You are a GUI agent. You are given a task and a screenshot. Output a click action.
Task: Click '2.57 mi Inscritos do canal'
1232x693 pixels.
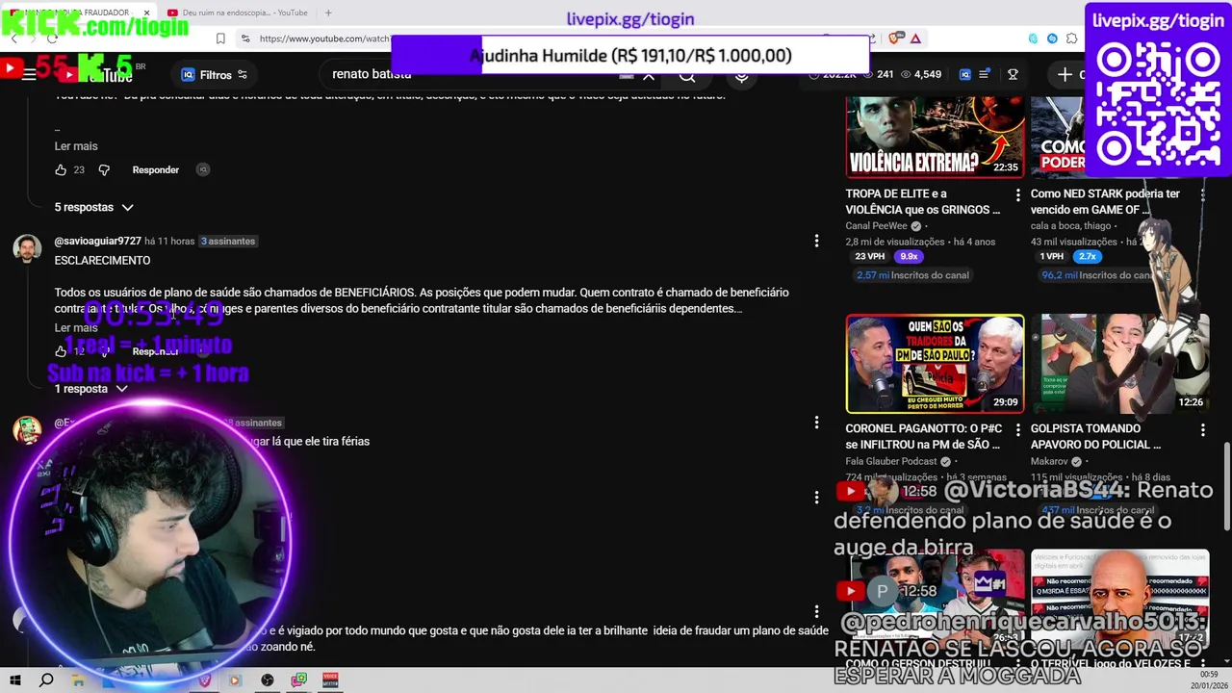[912, 275]
